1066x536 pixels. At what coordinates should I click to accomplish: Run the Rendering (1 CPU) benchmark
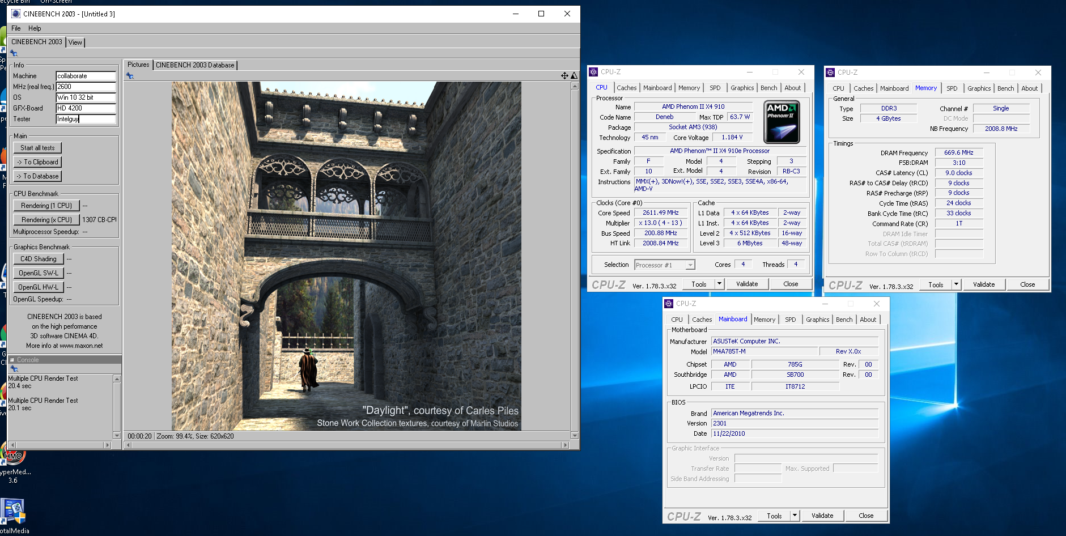pyautogui.click(x=46, y=206)
